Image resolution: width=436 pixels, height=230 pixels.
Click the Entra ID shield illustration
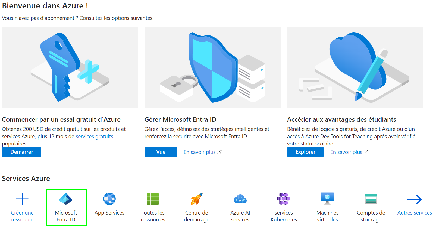(212, 67)
